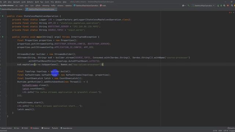Open the Event Log at bottom right
Viewport: 235px width, 132px height.
231,128
